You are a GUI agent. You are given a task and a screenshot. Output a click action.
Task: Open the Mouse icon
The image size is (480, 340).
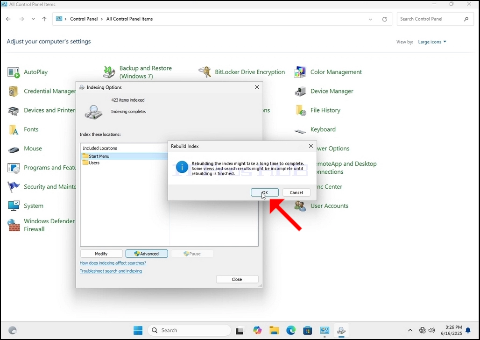click(x=14, y=149)
